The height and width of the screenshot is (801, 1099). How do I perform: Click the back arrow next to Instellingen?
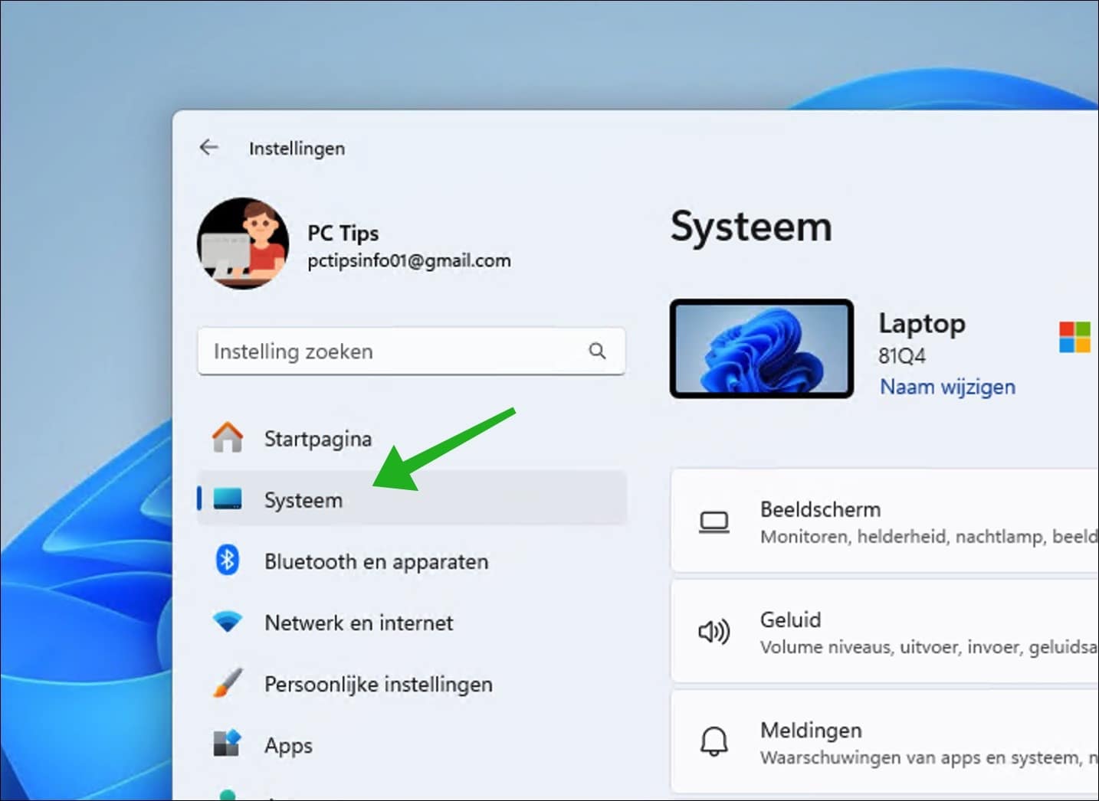(208, 147)
